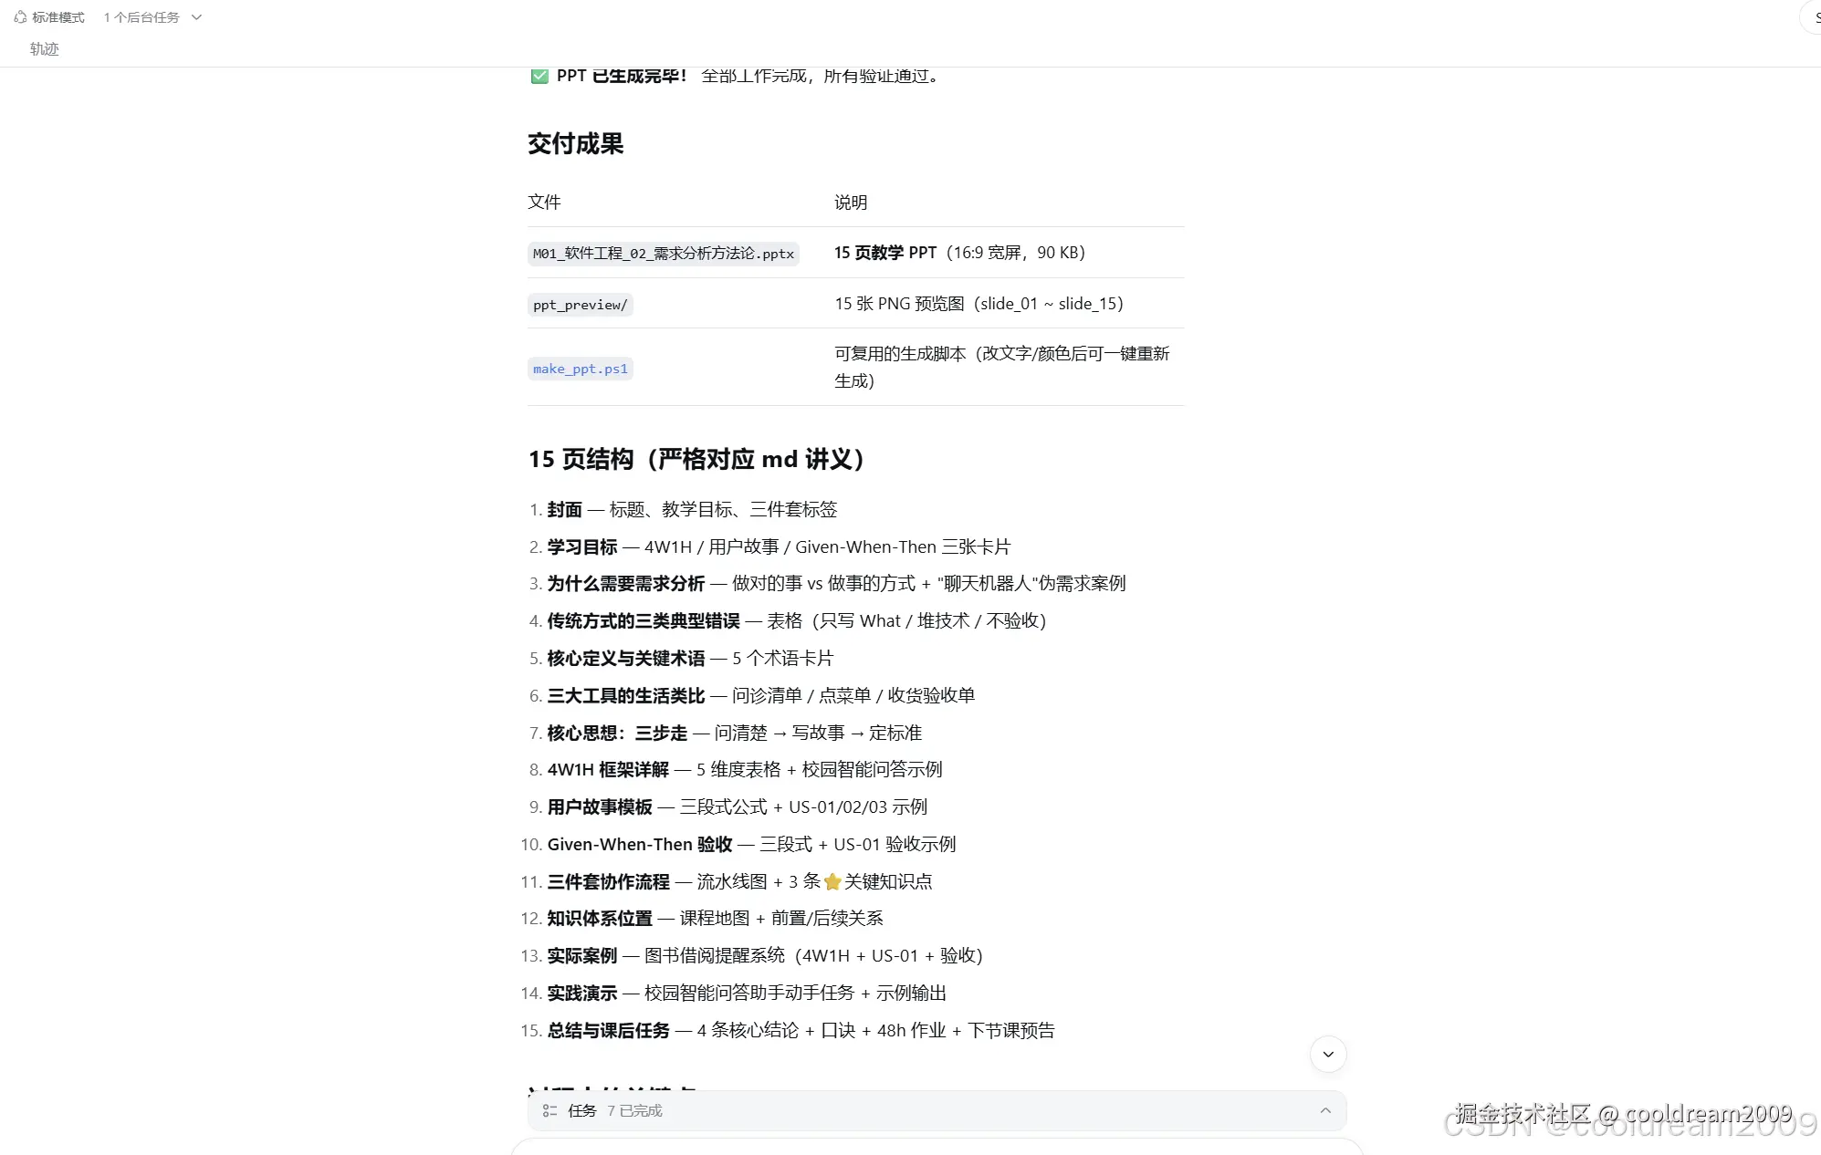Click list item 三大工具的生活类比
Screen dimensions: 1821x1155
click(761, 695)
